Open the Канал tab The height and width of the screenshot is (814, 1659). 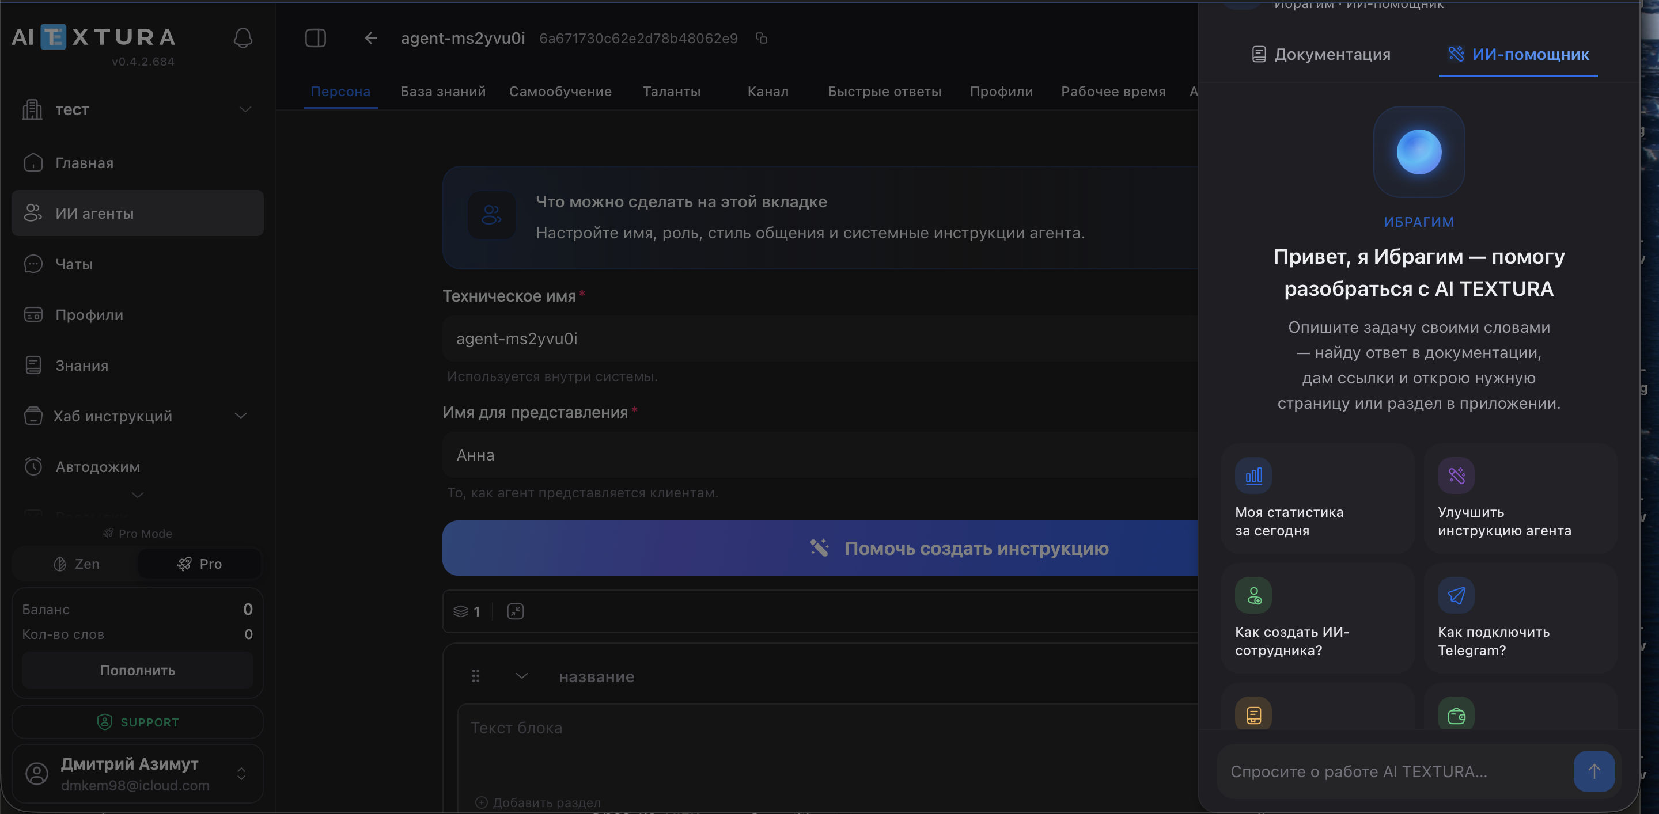click(768, 92)
